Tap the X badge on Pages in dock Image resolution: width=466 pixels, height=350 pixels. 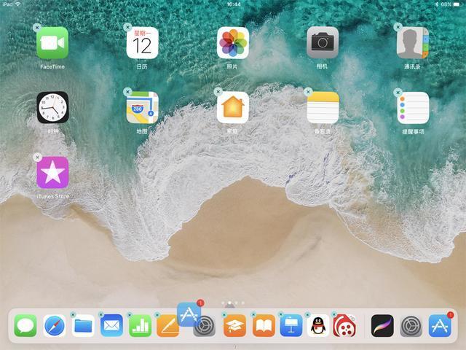pos(157,314)
